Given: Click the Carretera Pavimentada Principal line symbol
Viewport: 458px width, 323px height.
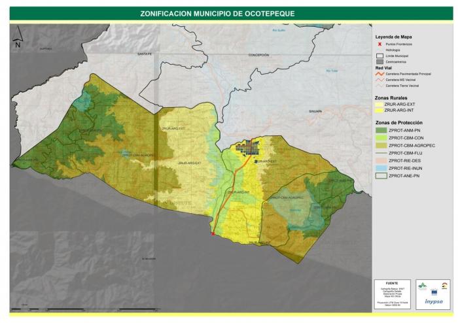Looking at the screenshot, I should (379, 74).
